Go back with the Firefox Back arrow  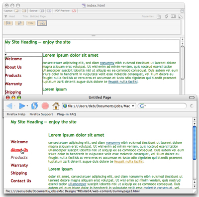9,106
